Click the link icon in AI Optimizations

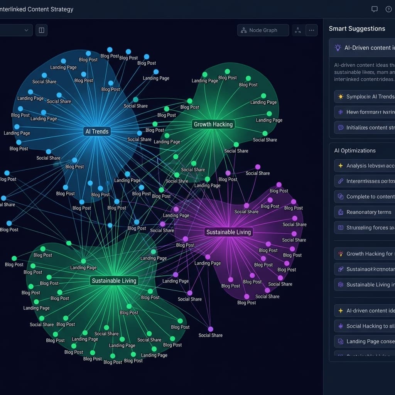click(x=341, y=181)
